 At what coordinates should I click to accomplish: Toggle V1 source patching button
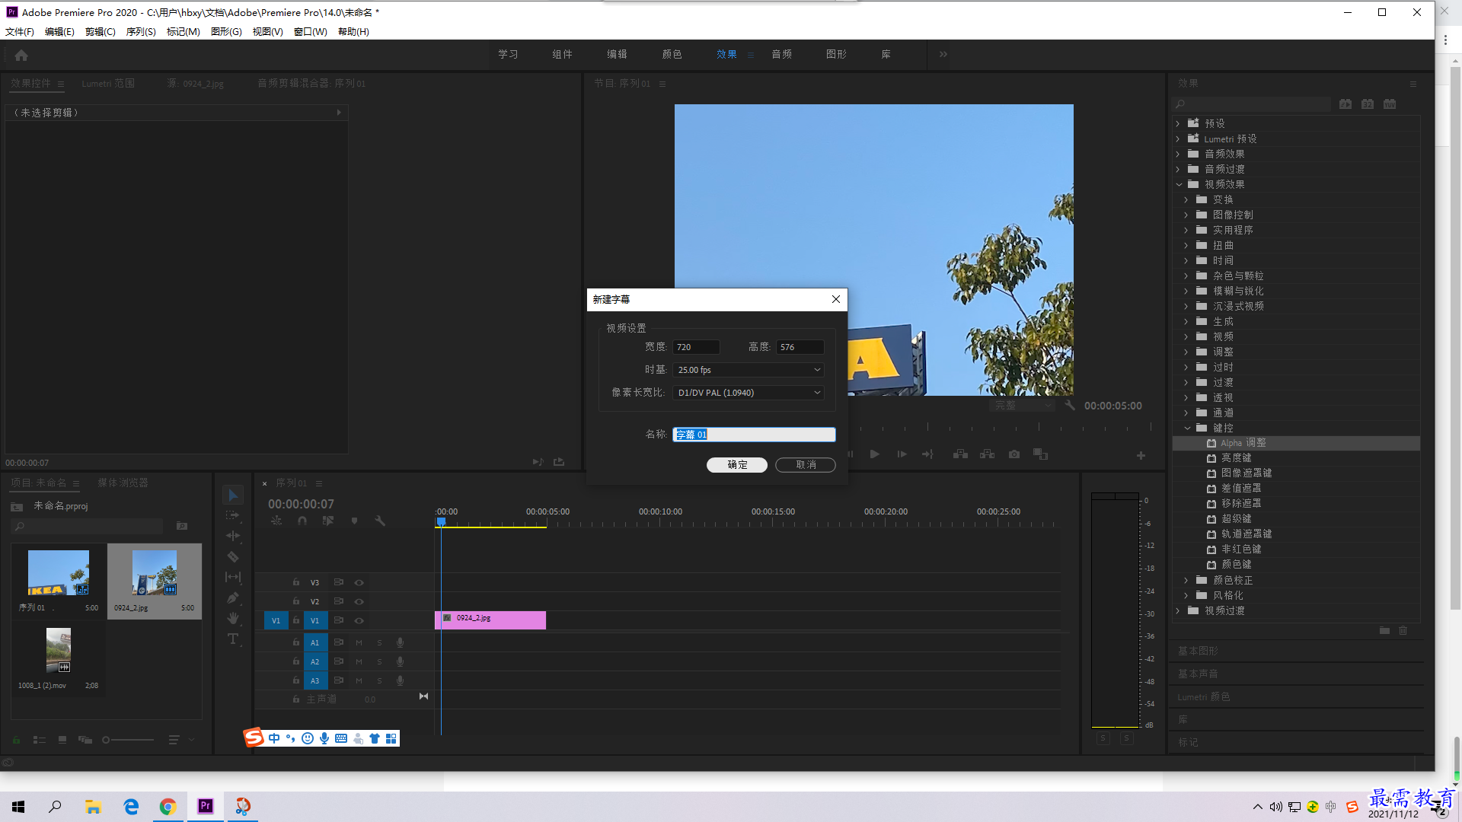pyautogui.click(x=276, y=621)
